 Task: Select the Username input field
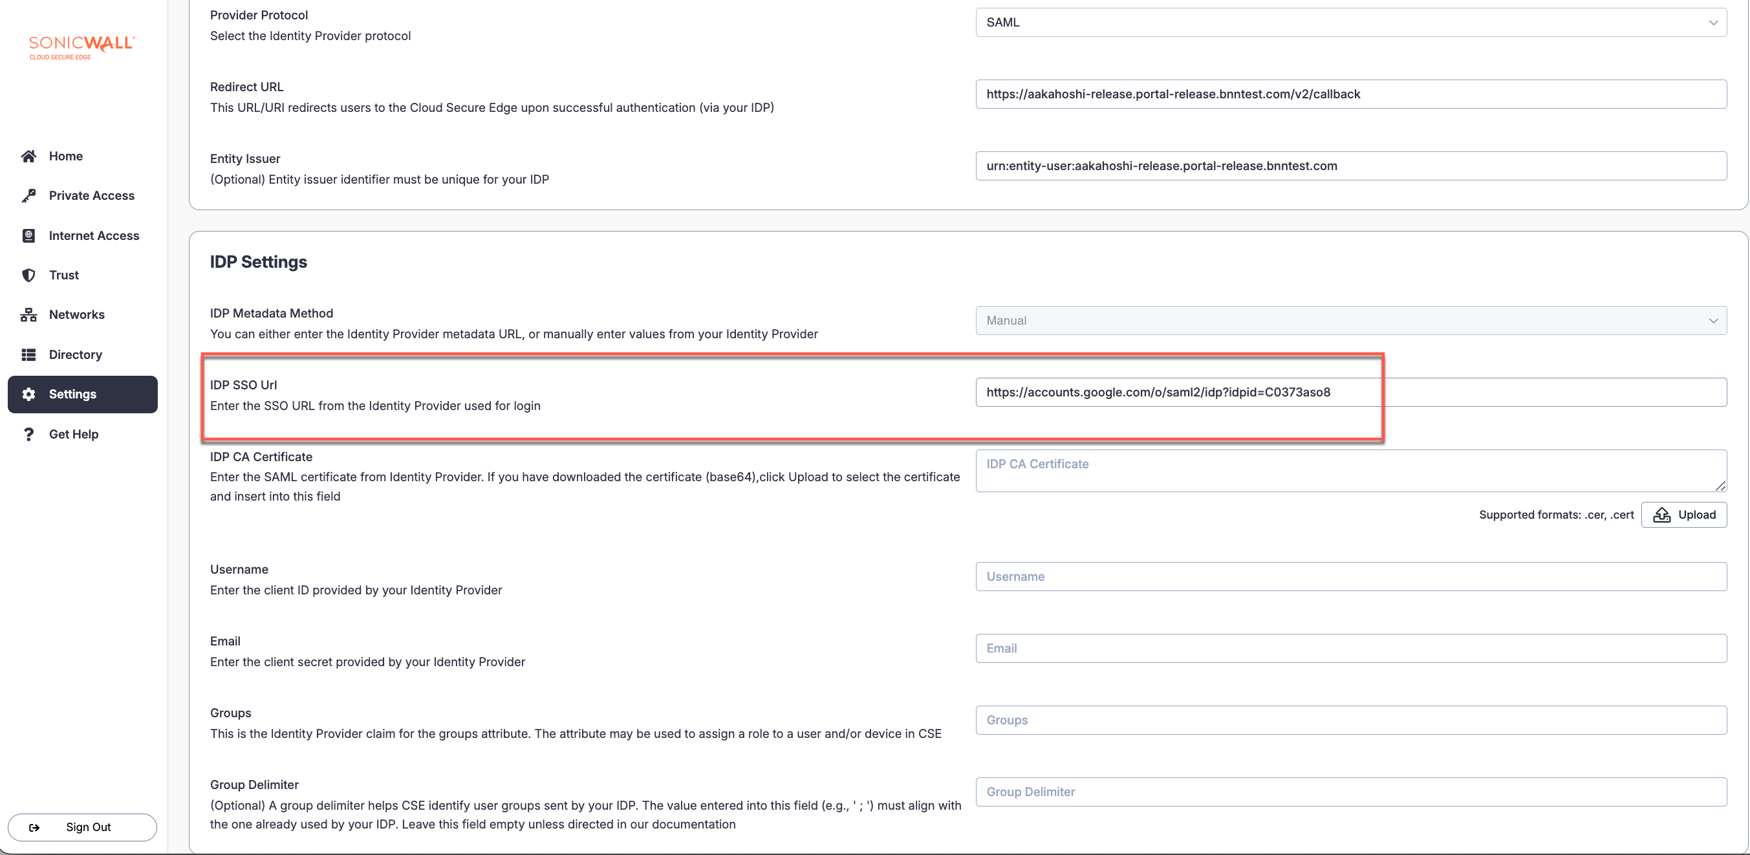[x=1350, y=576]
